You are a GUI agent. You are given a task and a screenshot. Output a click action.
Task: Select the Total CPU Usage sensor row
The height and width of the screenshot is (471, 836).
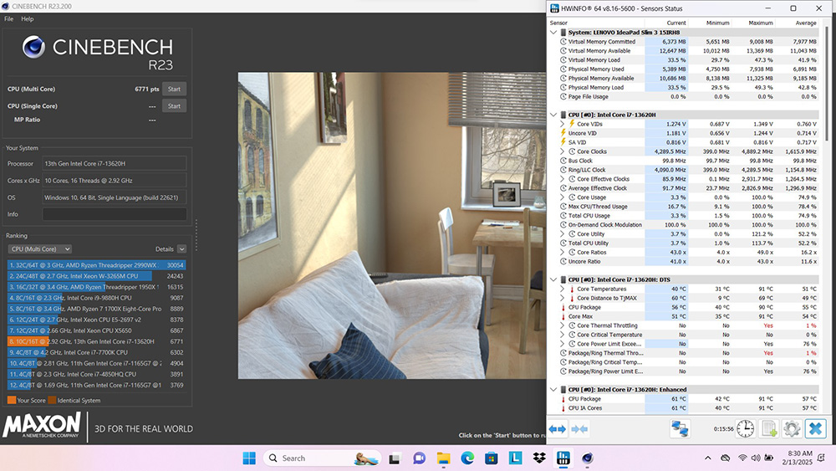tap(688, 216)
